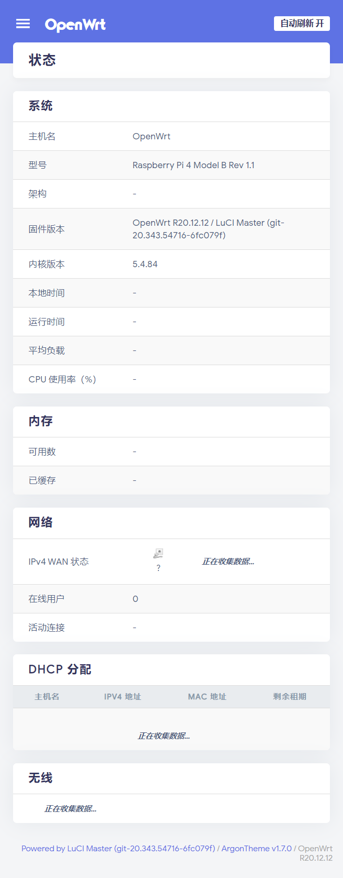
Task: Click the 内存 section header
Action: (40, 422)
